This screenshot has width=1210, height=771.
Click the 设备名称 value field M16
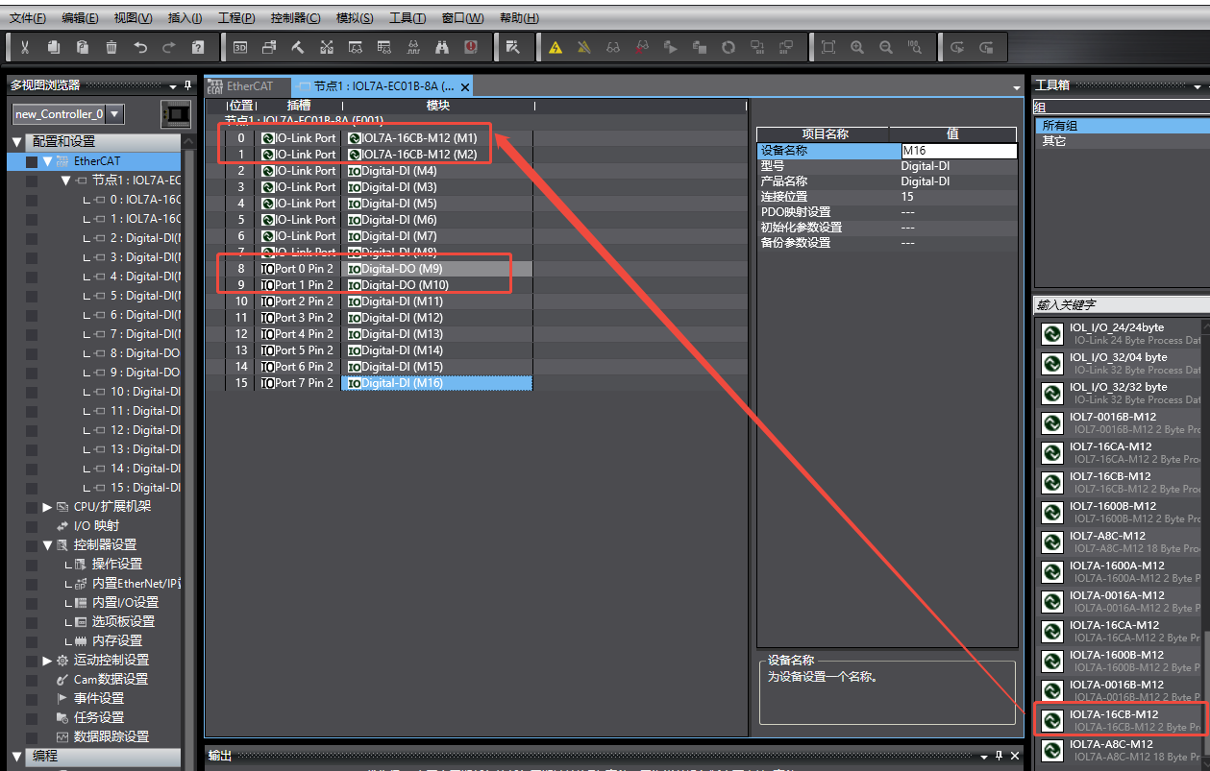[958, 151]
